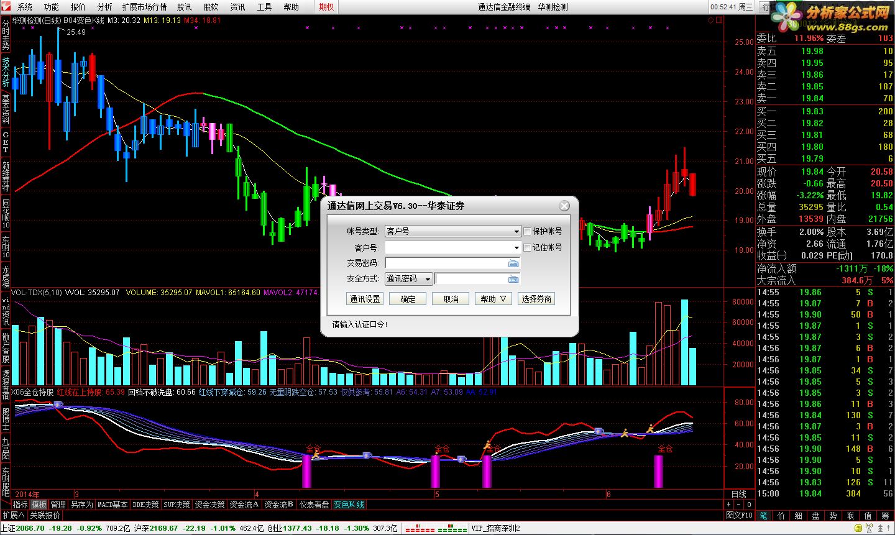Open the 报价 menu
The height and width of the screenshot is (535, 895).
78,7
